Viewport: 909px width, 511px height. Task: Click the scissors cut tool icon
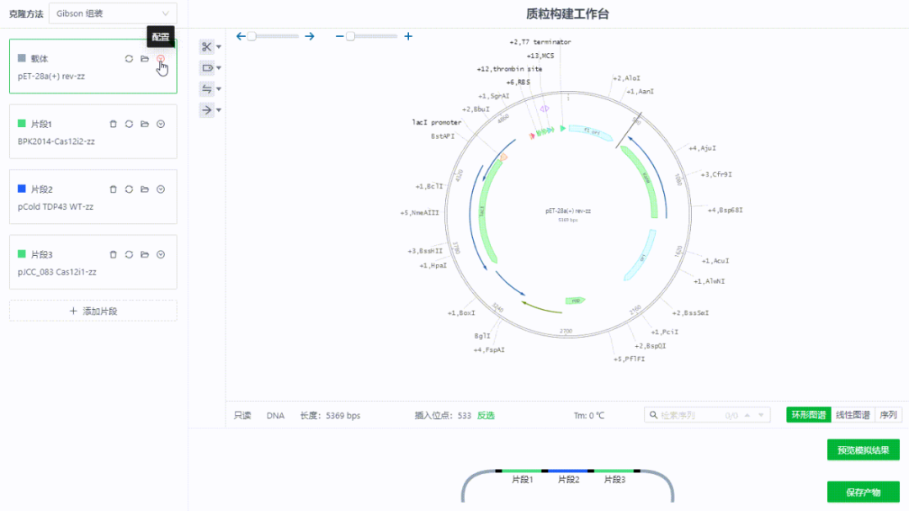(x=206, y=47)
